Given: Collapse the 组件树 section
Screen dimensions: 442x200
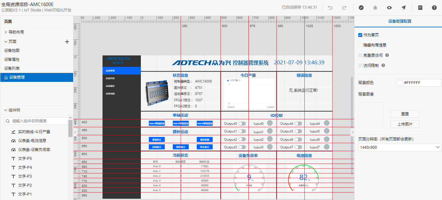Looking at the screenshot, I should [6, 110].
